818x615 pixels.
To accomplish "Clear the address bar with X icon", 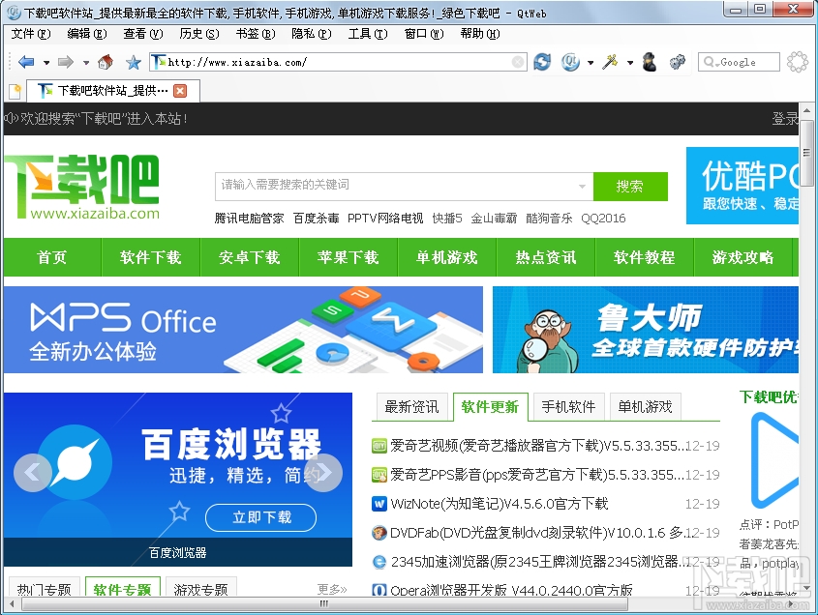I will coord(518,62).
